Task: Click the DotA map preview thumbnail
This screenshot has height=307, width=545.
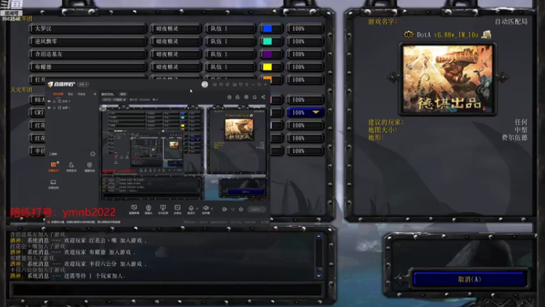Action: [x=448, y=78]
